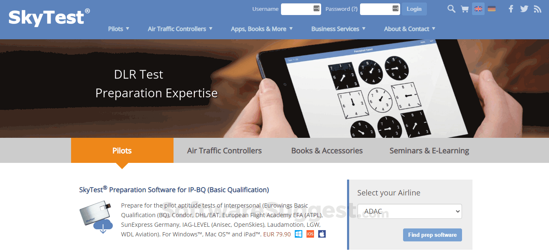The width and height of the screenshot is (549, 251).
Task: Open the shopping cart
Action: click(x=465, y=8)
